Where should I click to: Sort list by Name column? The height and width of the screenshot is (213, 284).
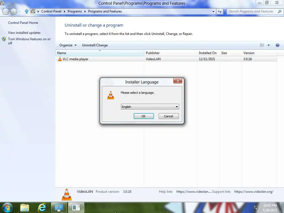(100, 53)
